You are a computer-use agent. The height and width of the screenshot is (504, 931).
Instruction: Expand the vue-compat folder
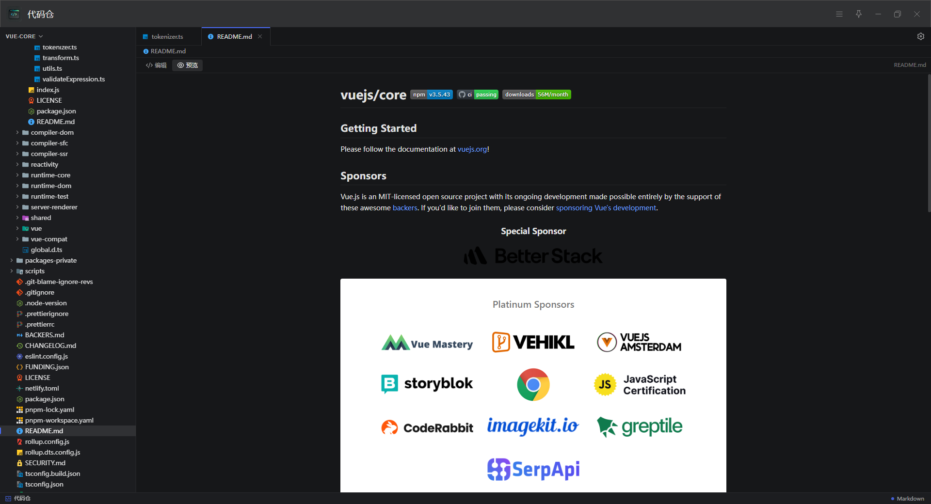tap(17, 239)
